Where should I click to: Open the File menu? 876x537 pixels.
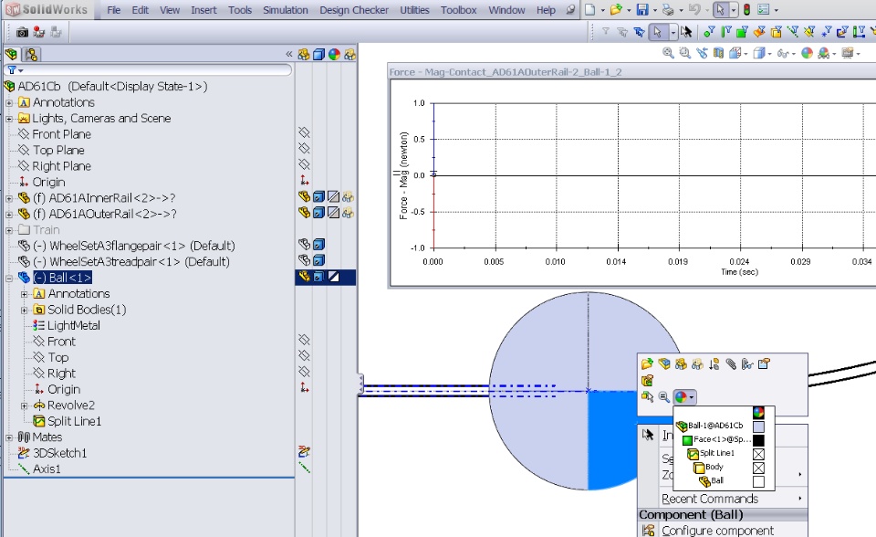point(113,10)
